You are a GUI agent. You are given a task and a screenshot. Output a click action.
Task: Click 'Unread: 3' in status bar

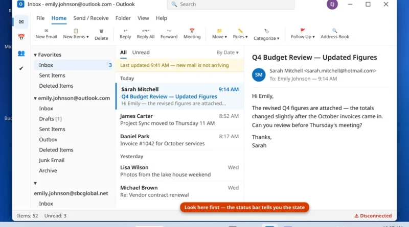coord(55,216)
